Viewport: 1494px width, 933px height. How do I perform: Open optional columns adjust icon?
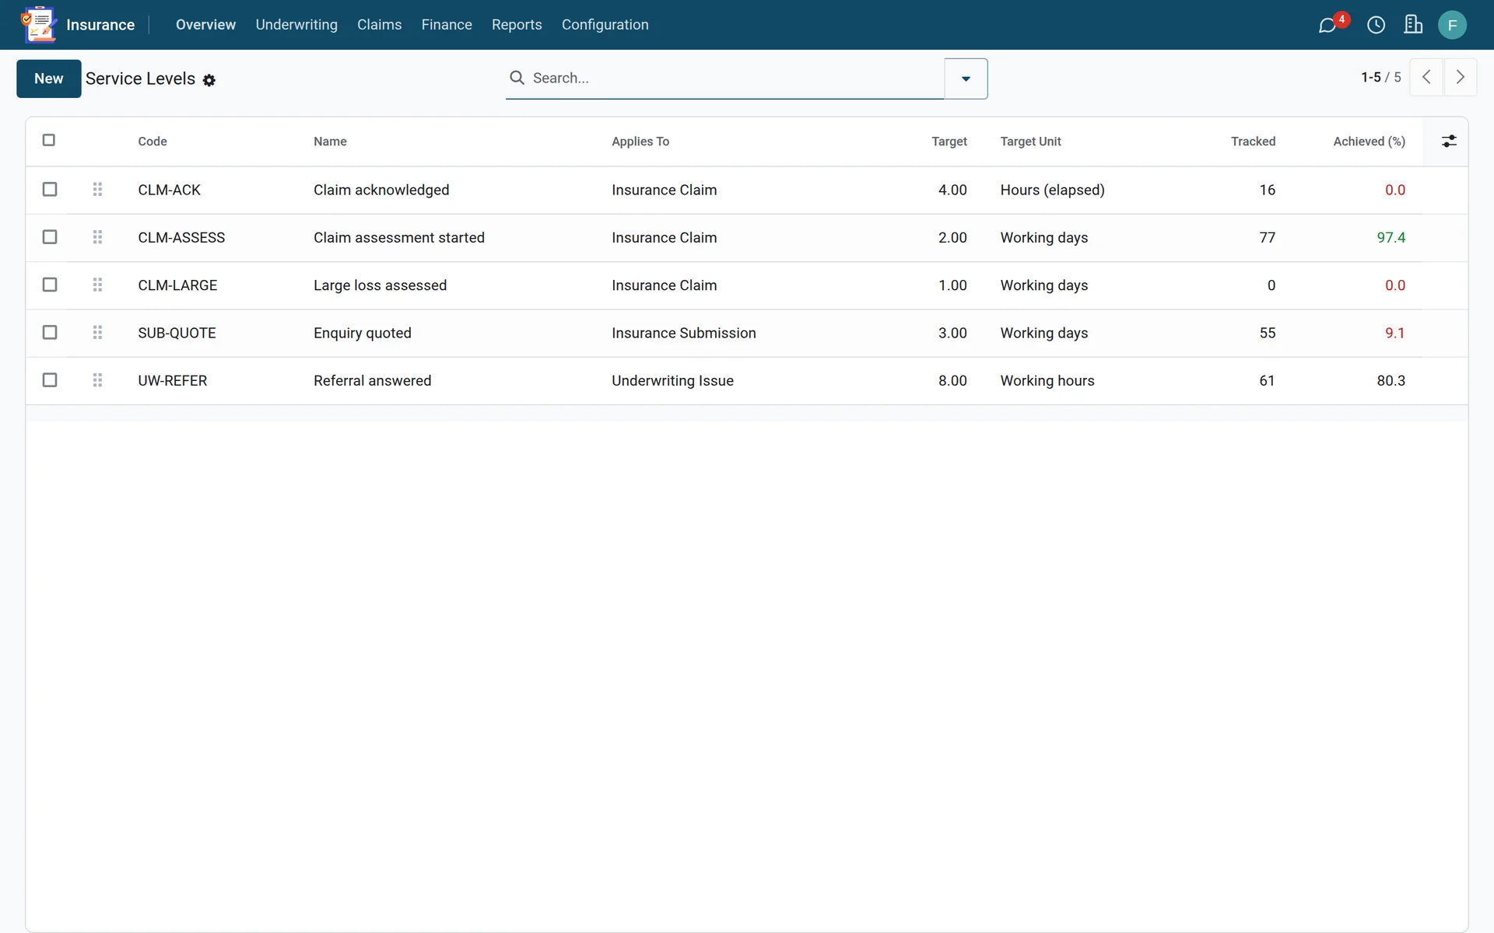[x=1449, y=141]
